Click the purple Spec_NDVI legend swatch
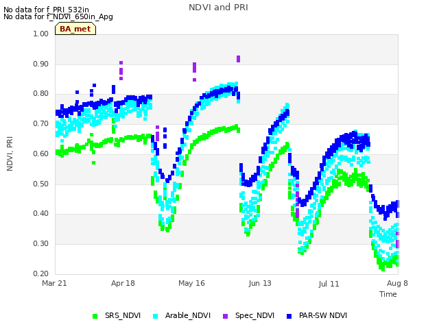The width and height of the screenshot is (439, 329). tap(226, 316)
